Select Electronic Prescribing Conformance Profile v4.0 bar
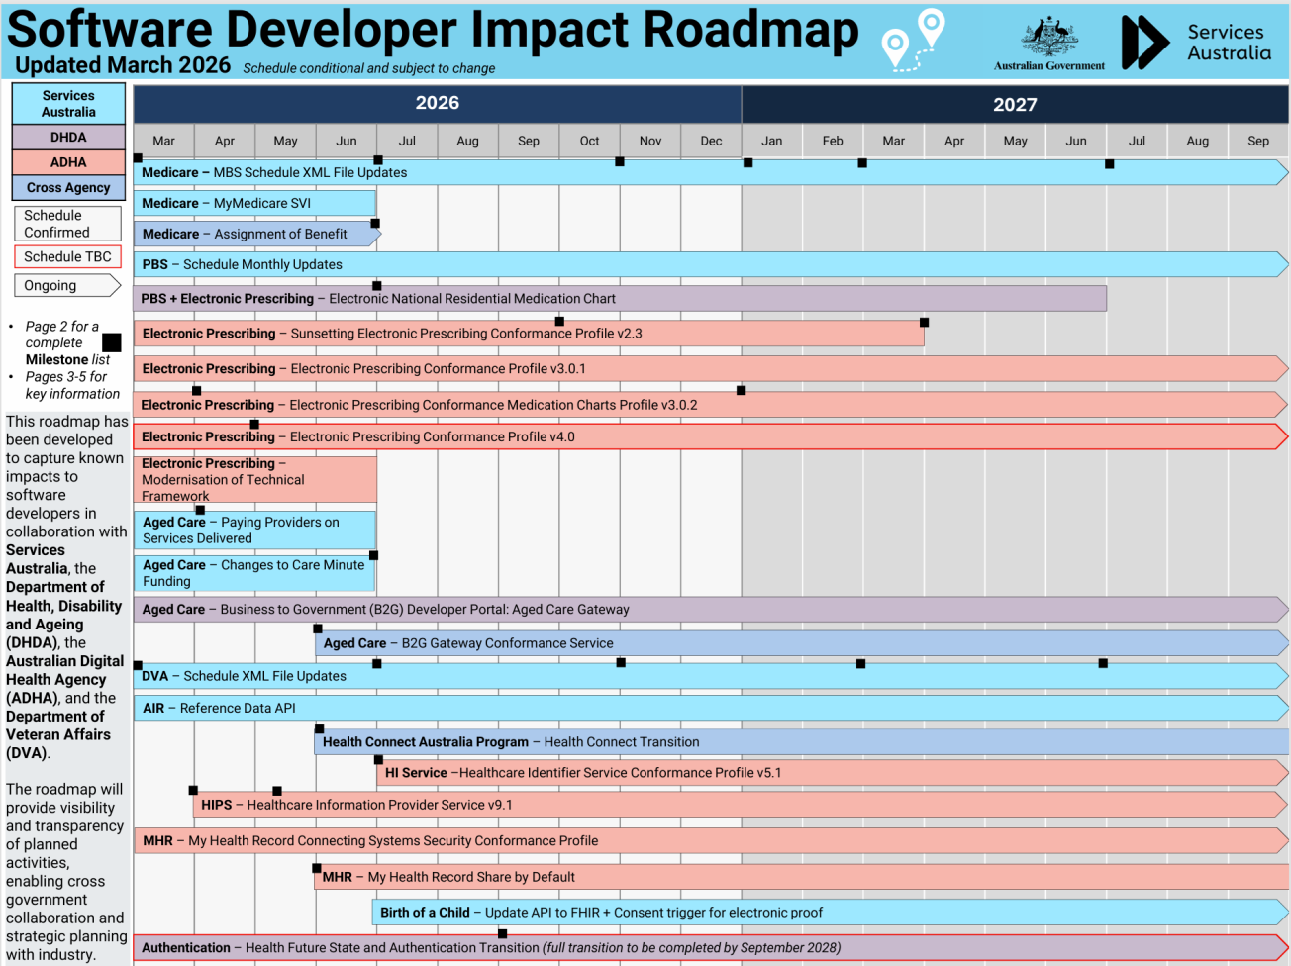 click(x=711, y=436)
